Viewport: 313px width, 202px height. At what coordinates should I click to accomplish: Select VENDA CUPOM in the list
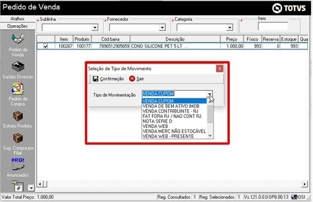point(174,101)
